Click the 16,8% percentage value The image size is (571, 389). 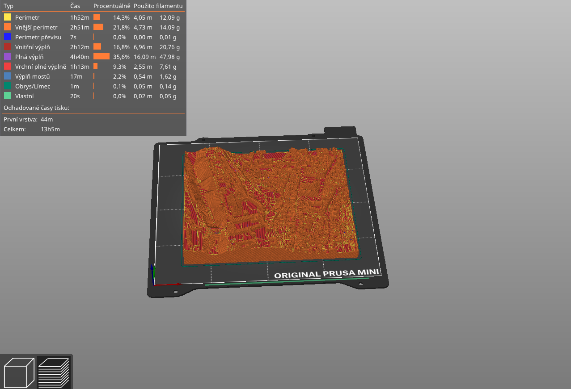tap(121, 47)
